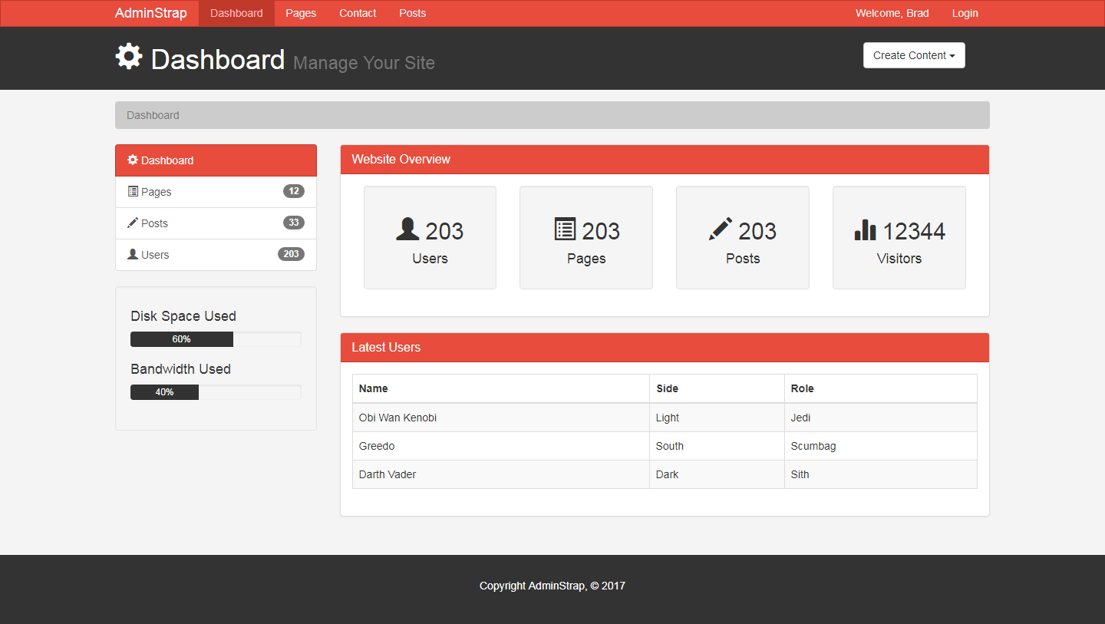The height and width of the screenshot is (624, 1105).
Task: Click the Visitors label in overview card
Action: coord(899,259)
